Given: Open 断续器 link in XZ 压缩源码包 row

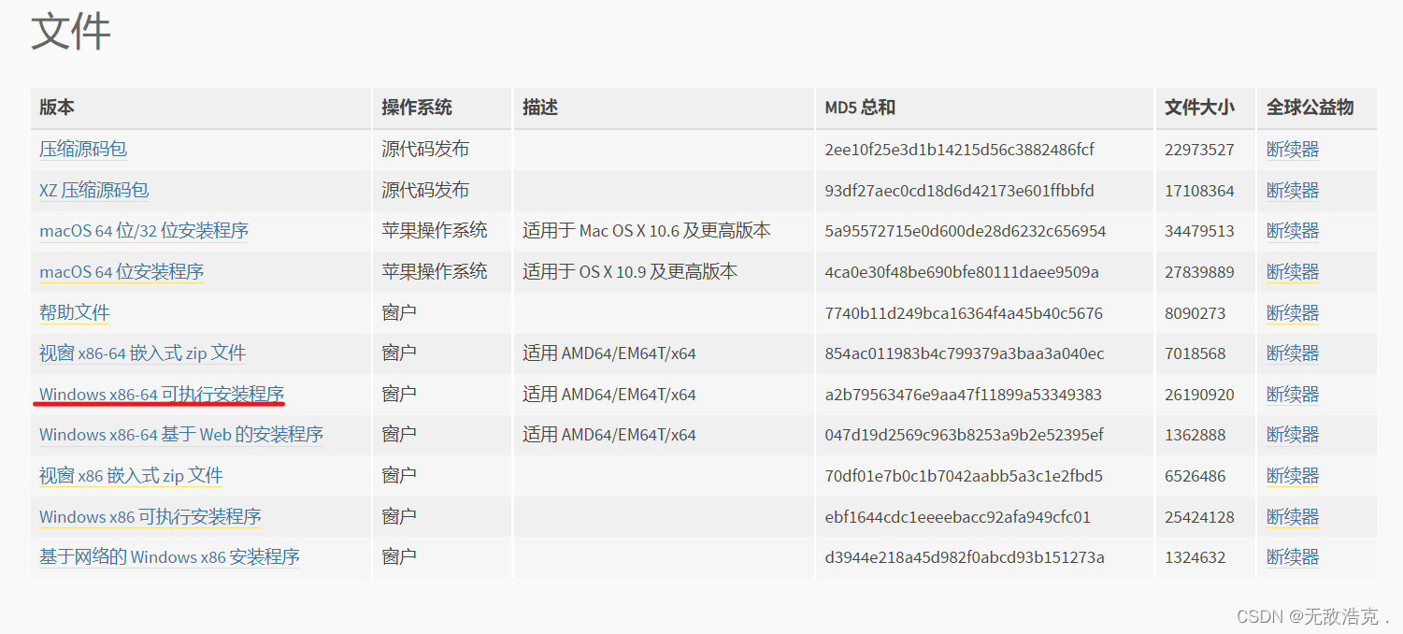Looking at the screenshot, I should [x=1293, y=190].
